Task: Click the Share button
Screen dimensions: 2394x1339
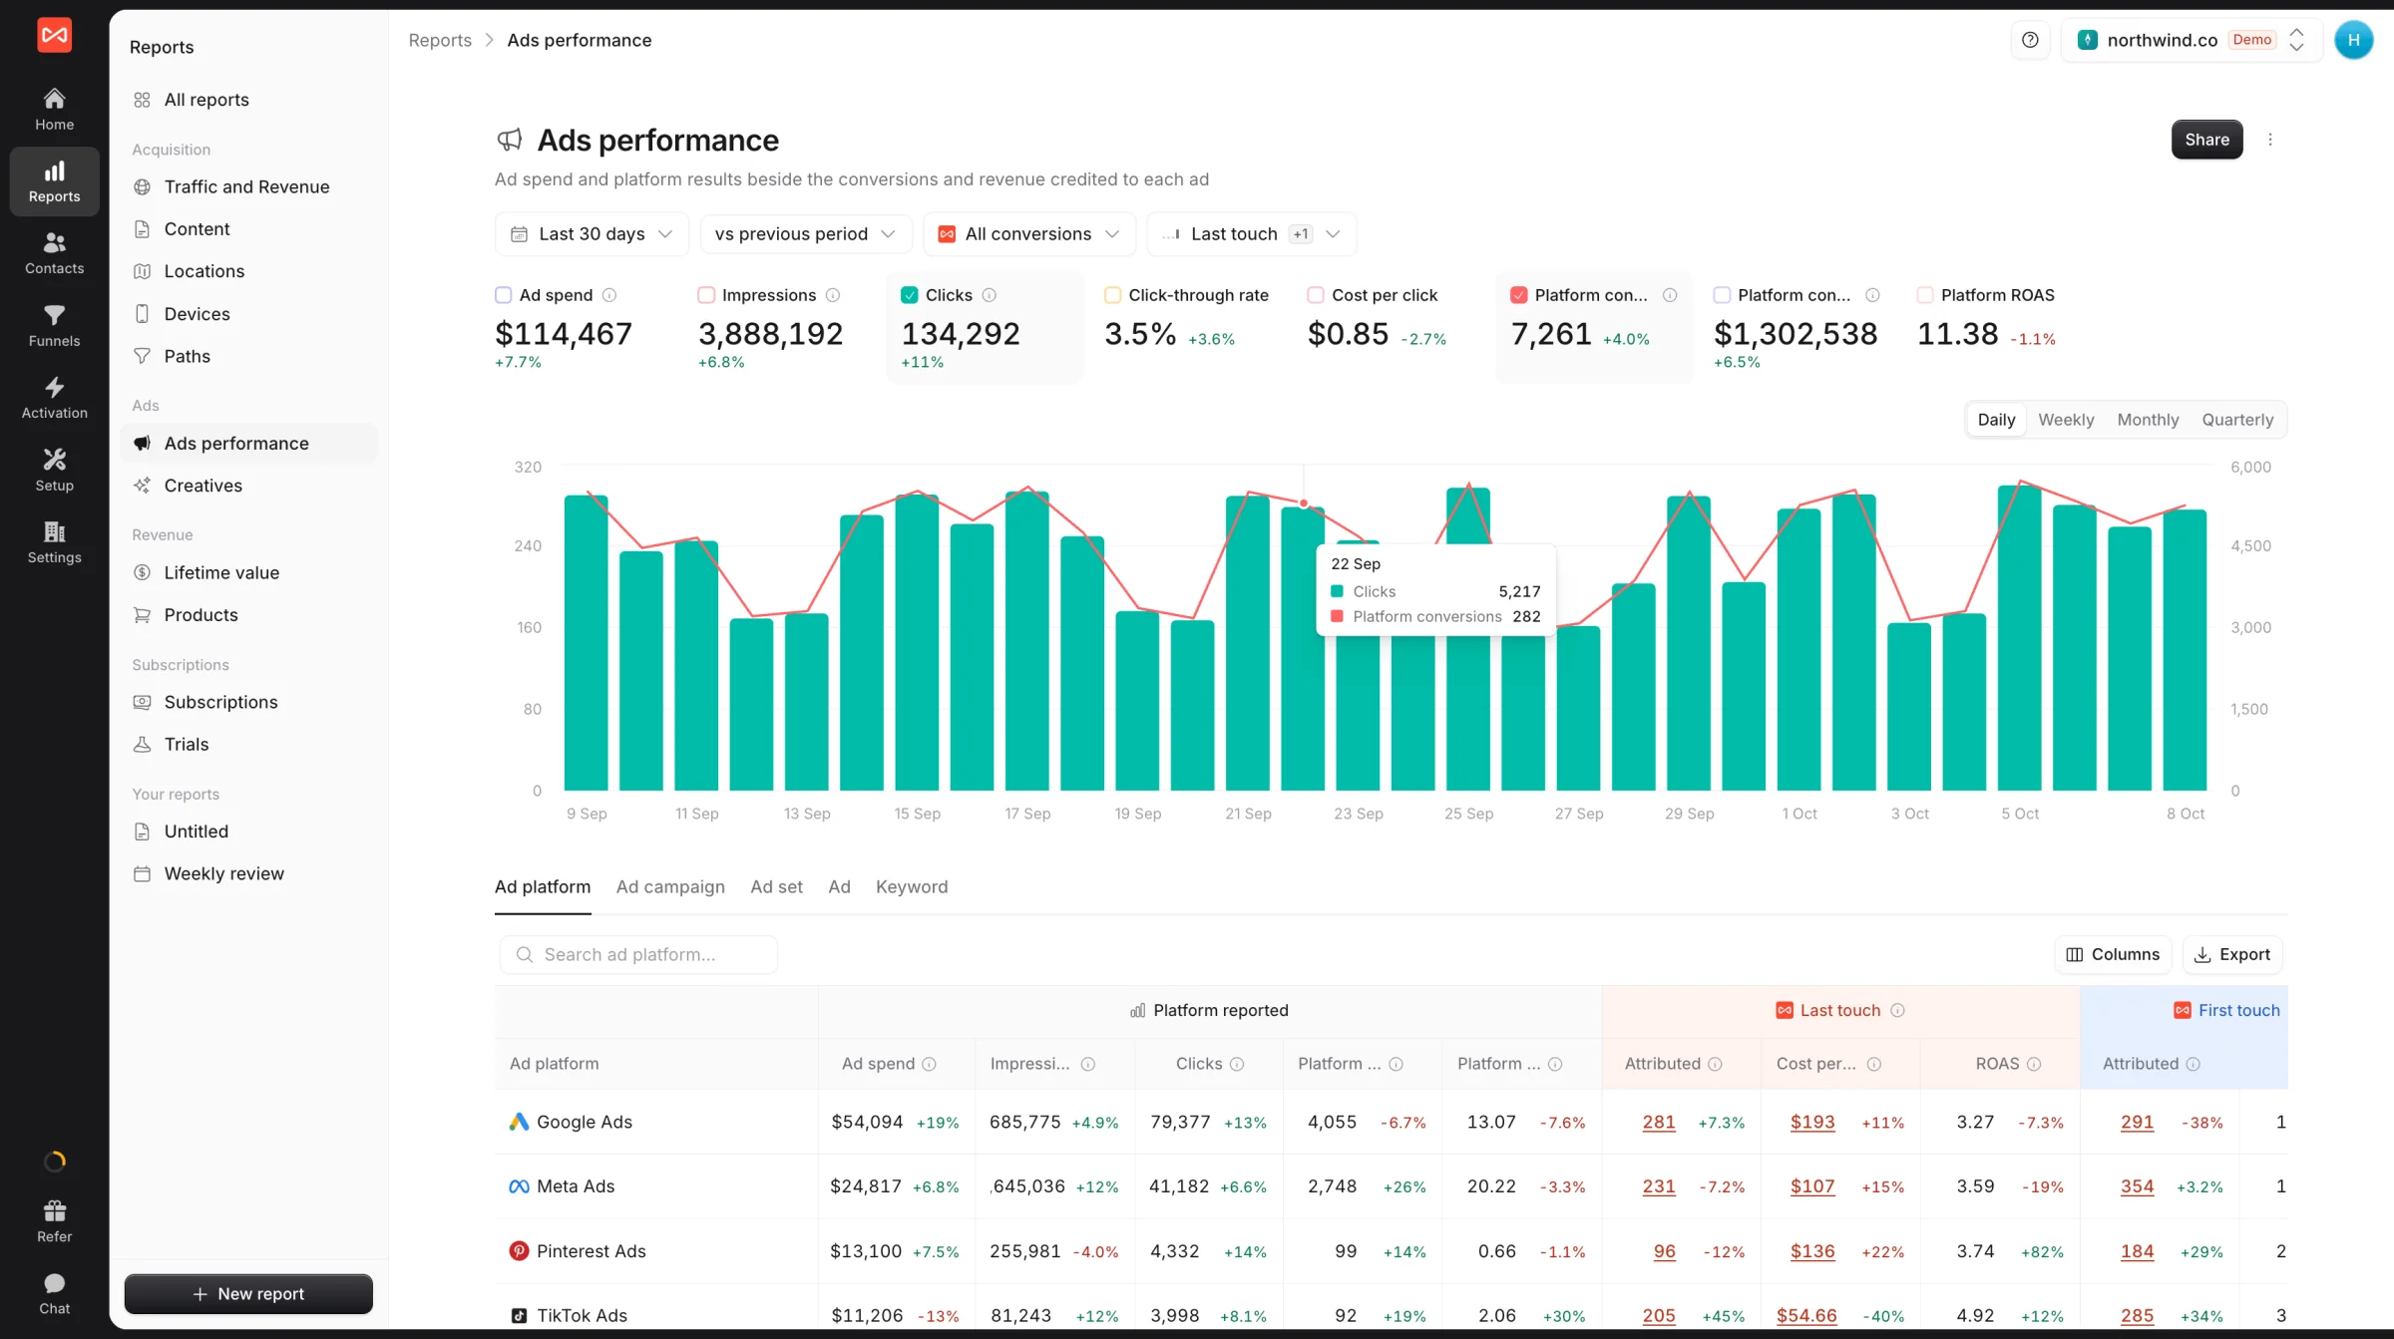Action: pyautogui.click(x=2206, y=140)
